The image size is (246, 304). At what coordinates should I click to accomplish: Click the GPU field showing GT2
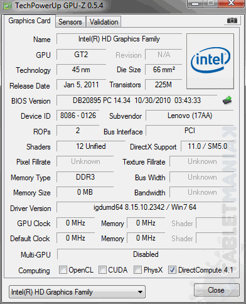81,55
